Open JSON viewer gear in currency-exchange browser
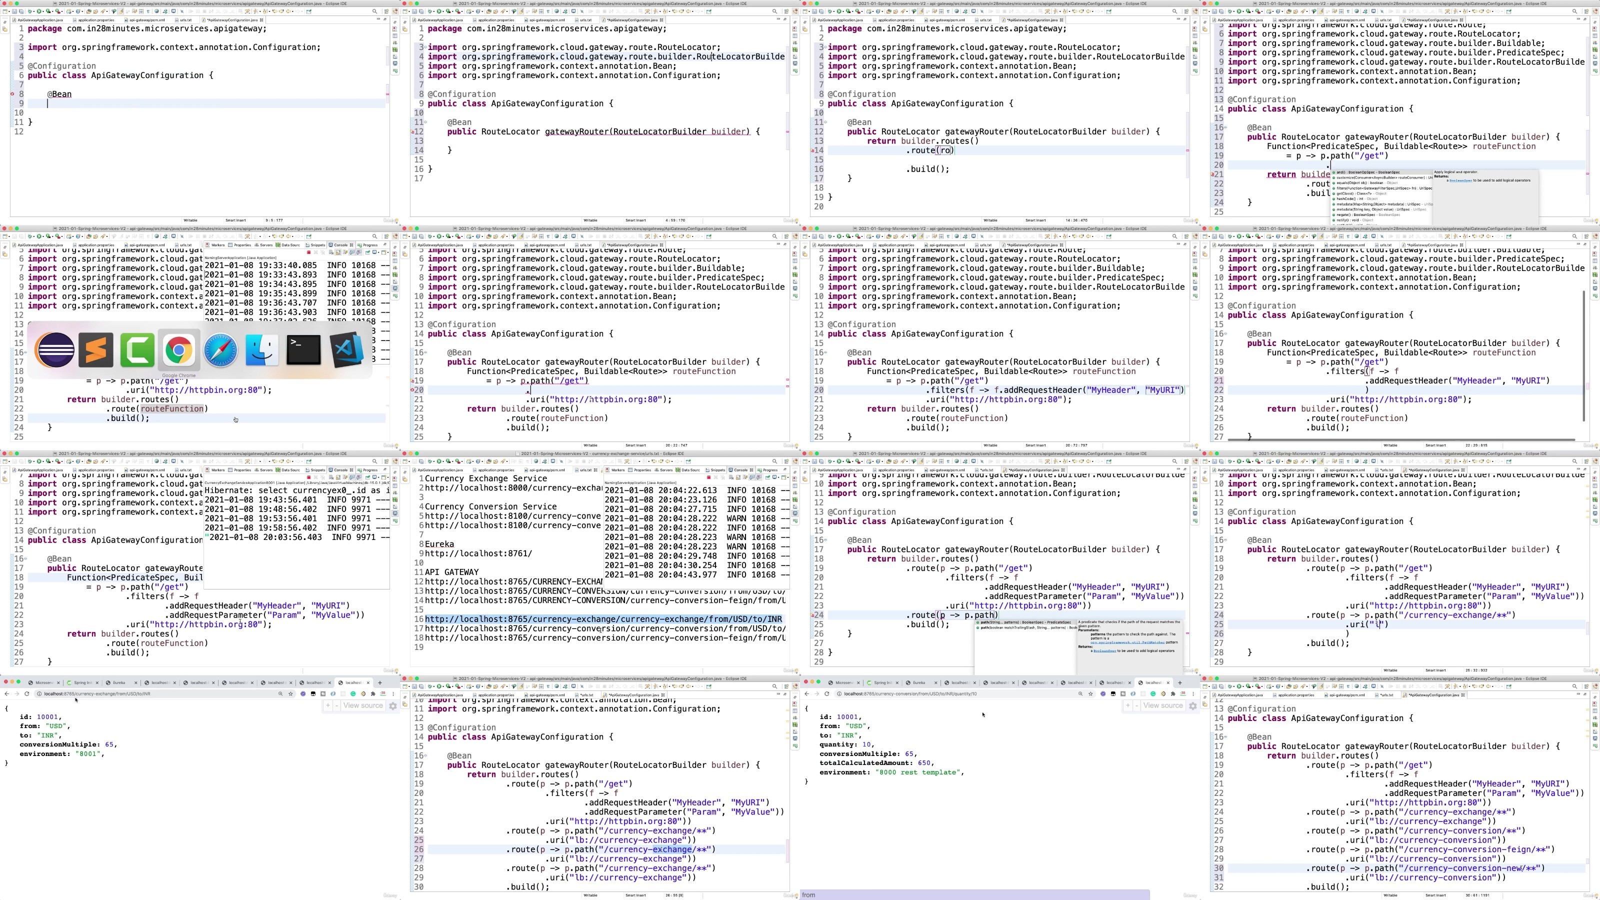 click(x=392, y=705)
